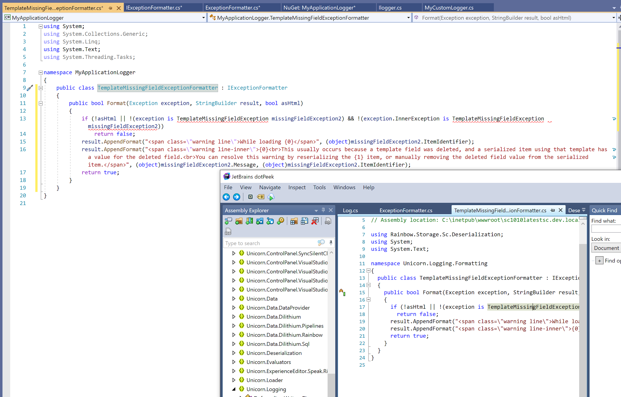Click Find what input in Quick Find
This screenshot has height=397, width=621.
[606, 229]
